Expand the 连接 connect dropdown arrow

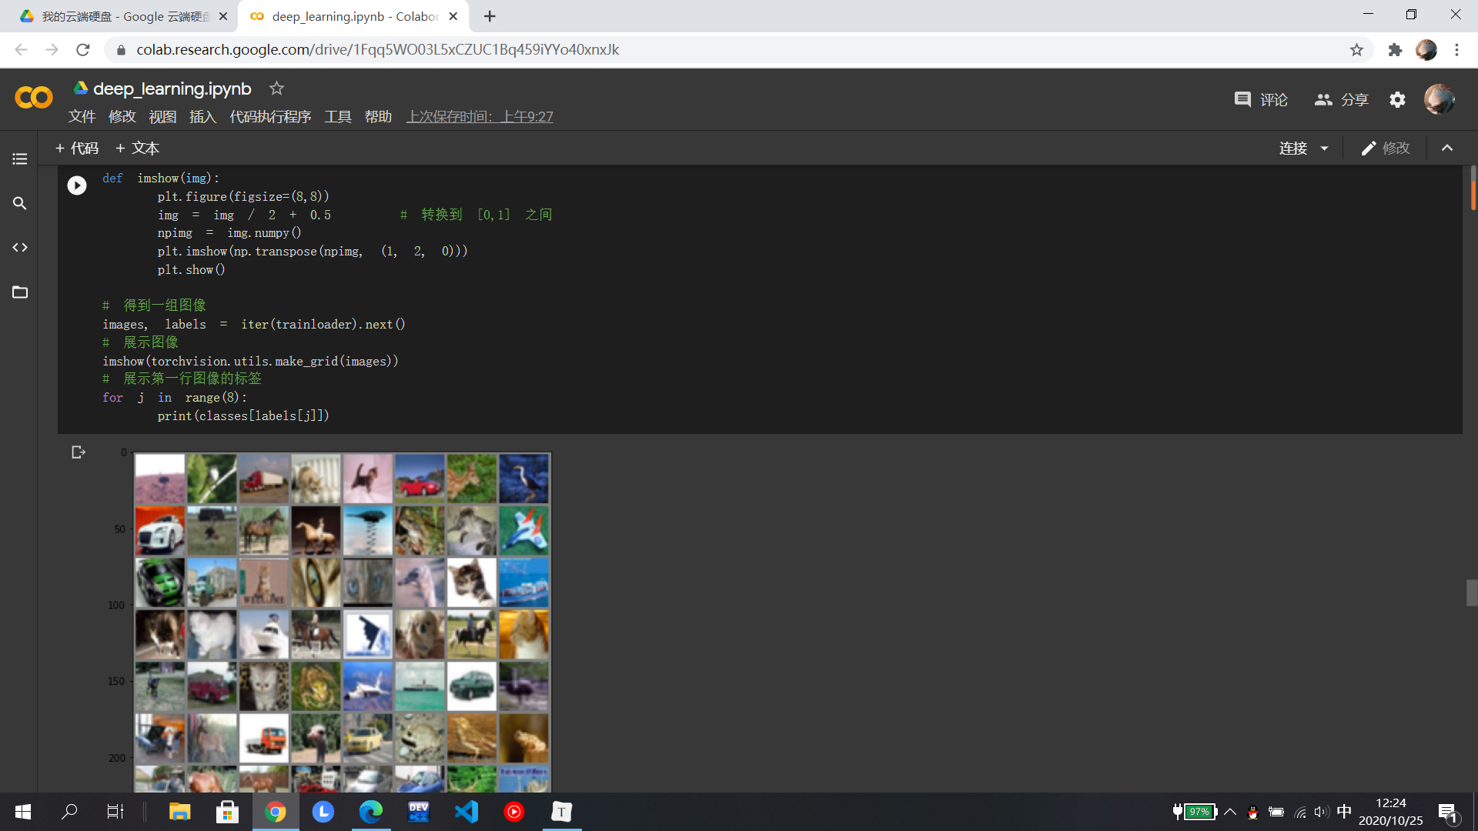[1325, 149]
